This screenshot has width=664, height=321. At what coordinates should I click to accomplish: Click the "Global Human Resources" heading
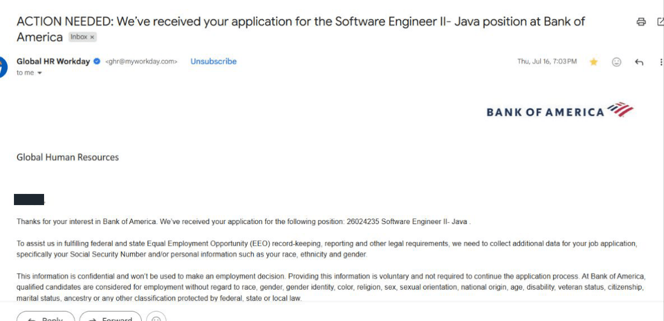click(x=68, y=157)
